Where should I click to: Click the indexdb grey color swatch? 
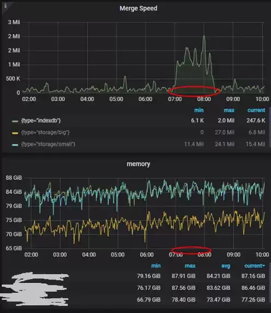click(x=15, y=121)
